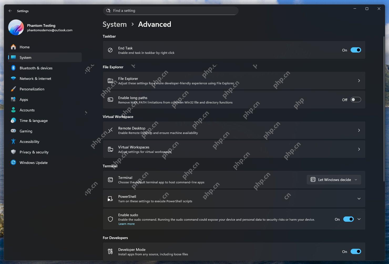Open Privacy & security settings
Image resolution: width=389 pixels, height=264 pixels.
pos(45,152)
